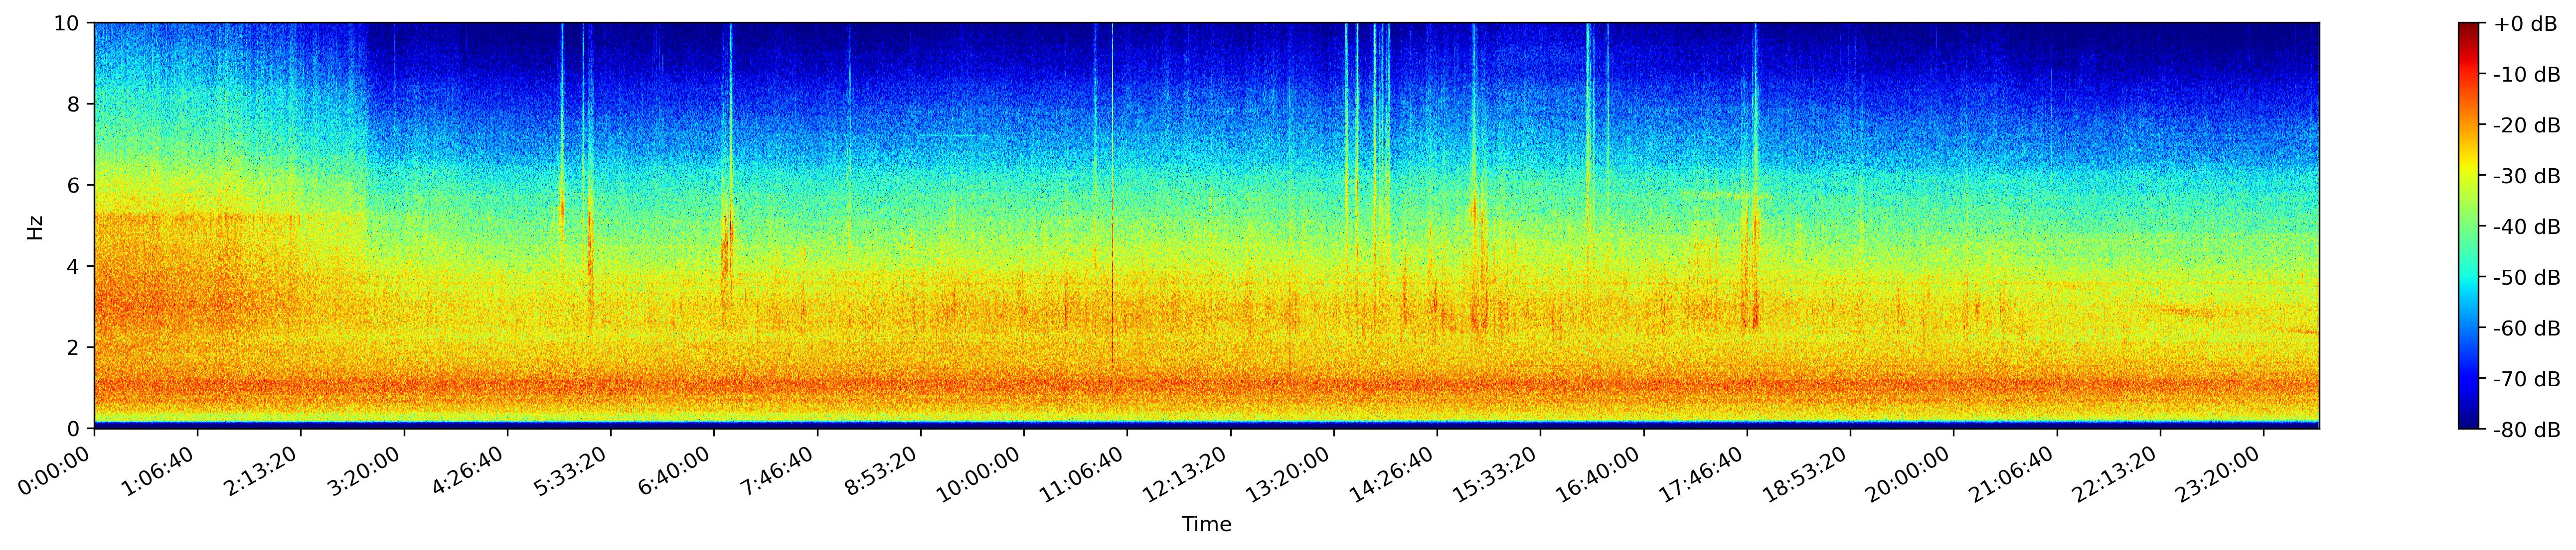Click the -40 dB colorbar label
Image resolution: width=2576 pixels, height=550 pixels.
click(x=2526, y=226)
